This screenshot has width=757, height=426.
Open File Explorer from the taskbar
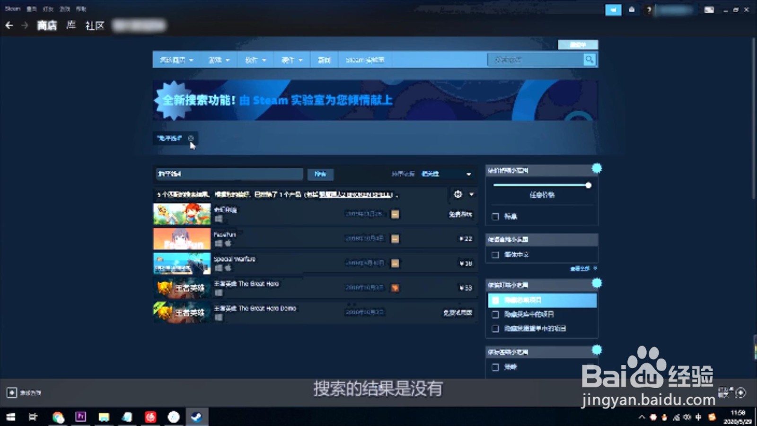(x=104, y=417)
